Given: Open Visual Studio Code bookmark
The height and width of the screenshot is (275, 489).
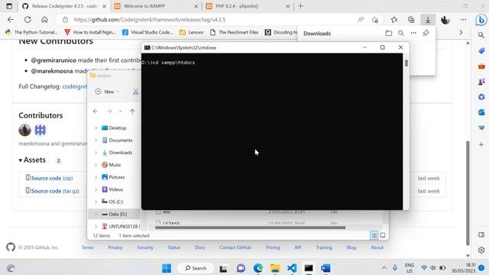Looking at the screenshot, I should [x=147, y=32].
